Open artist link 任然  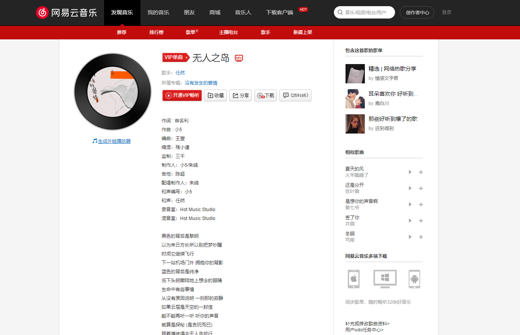(x=180, y=73)
